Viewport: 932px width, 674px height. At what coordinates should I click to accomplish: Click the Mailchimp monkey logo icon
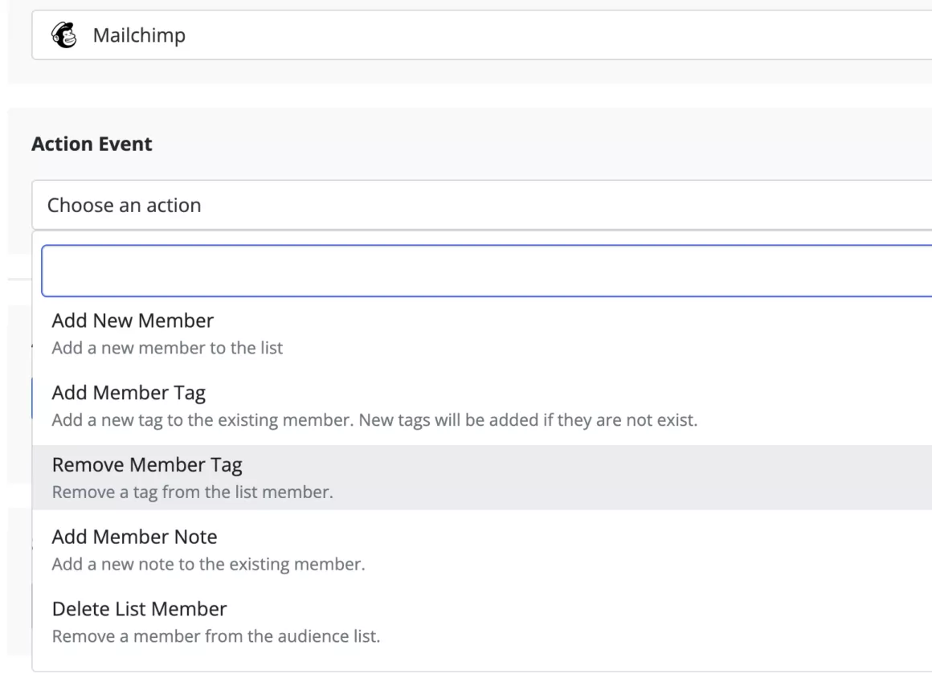(63, 35)
